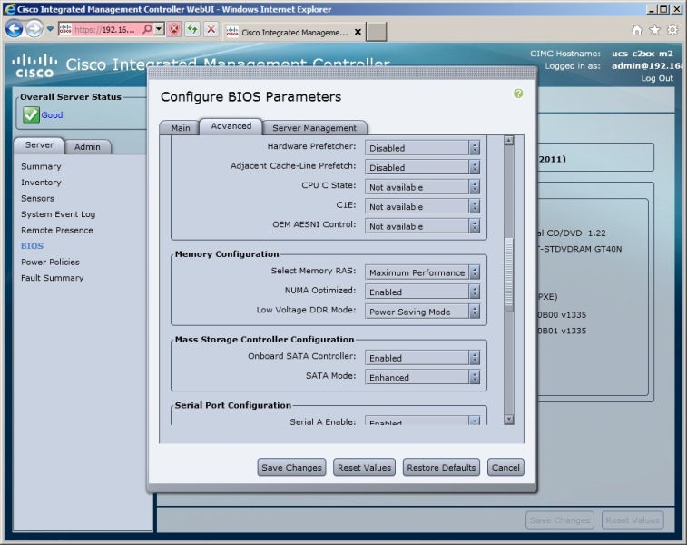
Task: Open the browser Home icon
Action: [637, 30]
